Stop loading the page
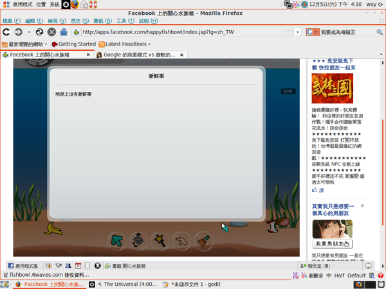The height and width of the screenshot is (289, 386). [x=51, y=32]
